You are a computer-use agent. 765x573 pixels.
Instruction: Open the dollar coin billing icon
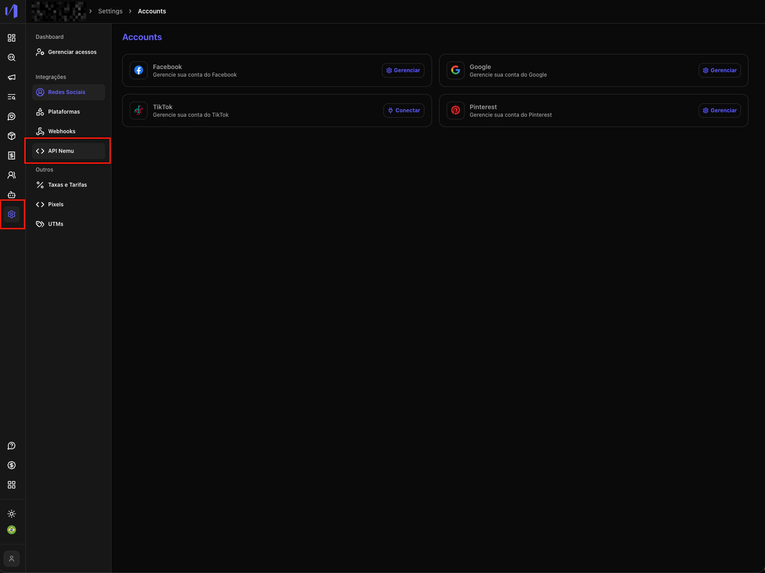pos(12,465)
